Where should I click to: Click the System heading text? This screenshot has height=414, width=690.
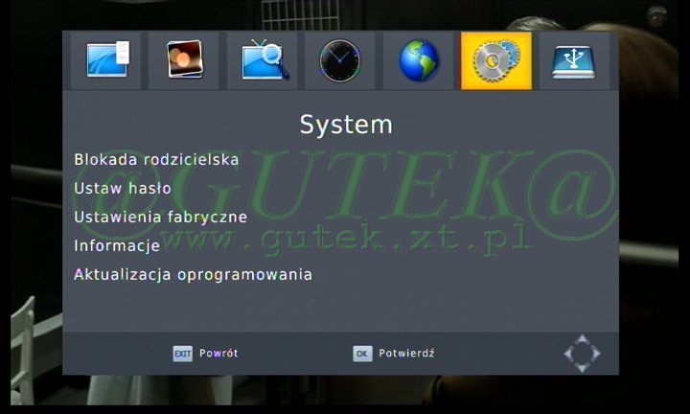(346, 126)
